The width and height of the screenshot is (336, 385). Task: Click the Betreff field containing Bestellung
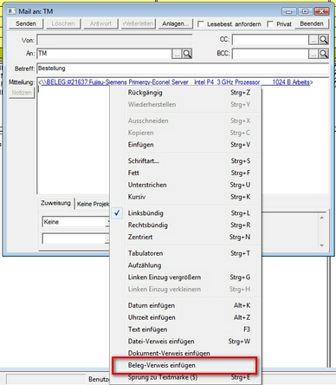[x=183, y=69]
